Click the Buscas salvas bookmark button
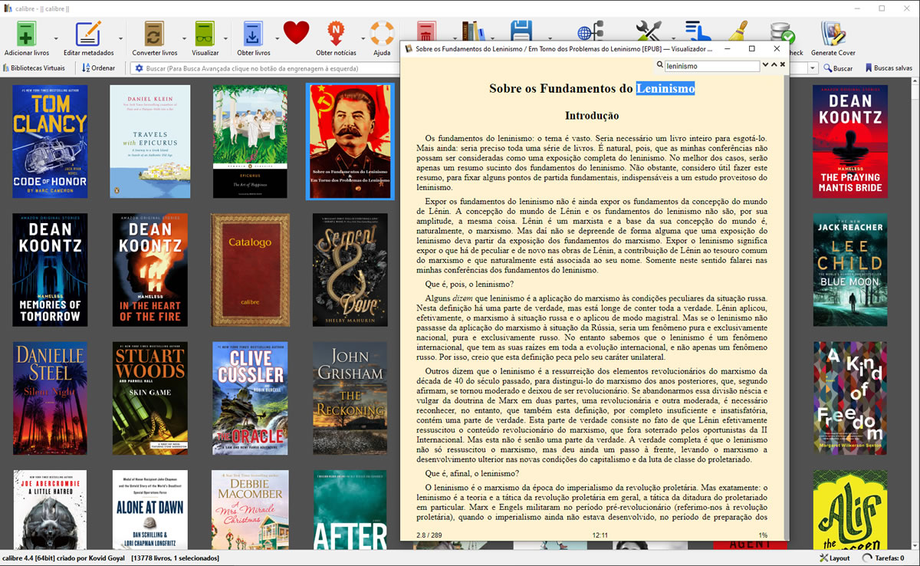920x566 pixels. [889, 68]
